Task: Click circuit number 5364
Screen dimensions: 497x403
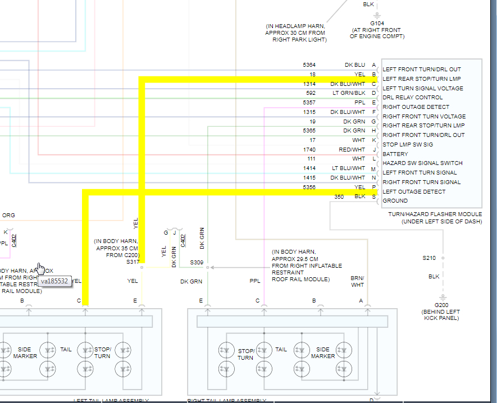Action: point(309,65)
